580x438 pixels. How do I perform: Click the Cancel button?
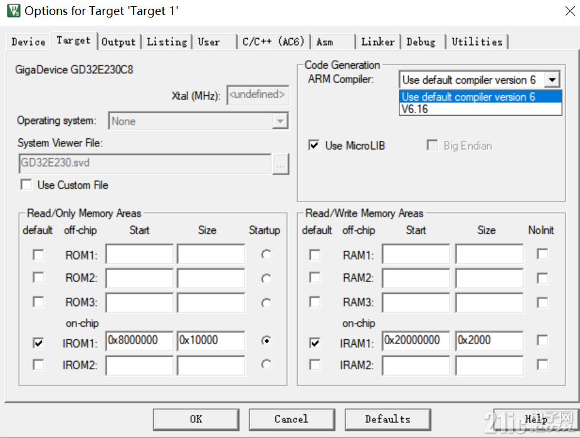point(292,419)
